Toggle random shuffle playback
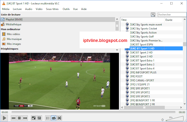 point(59,118)
